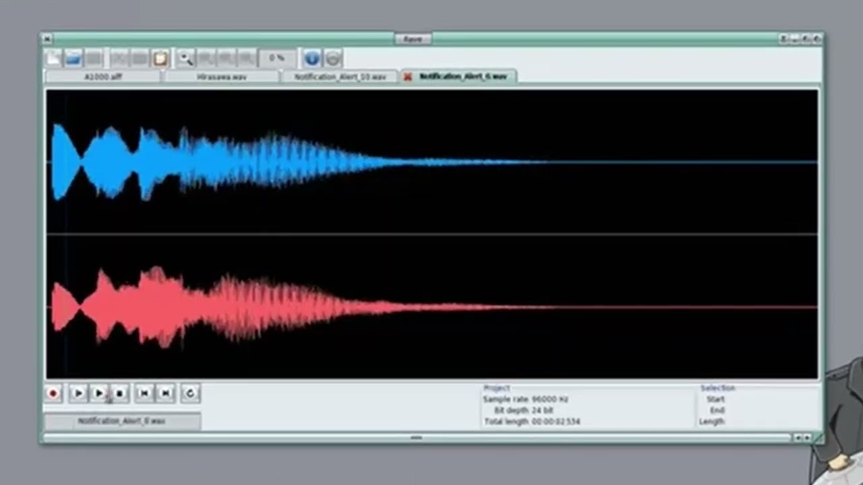Click the open file folder icon
Image resolution: width=863 pixels, height=485 pixels.
click(x=73, y=59)
